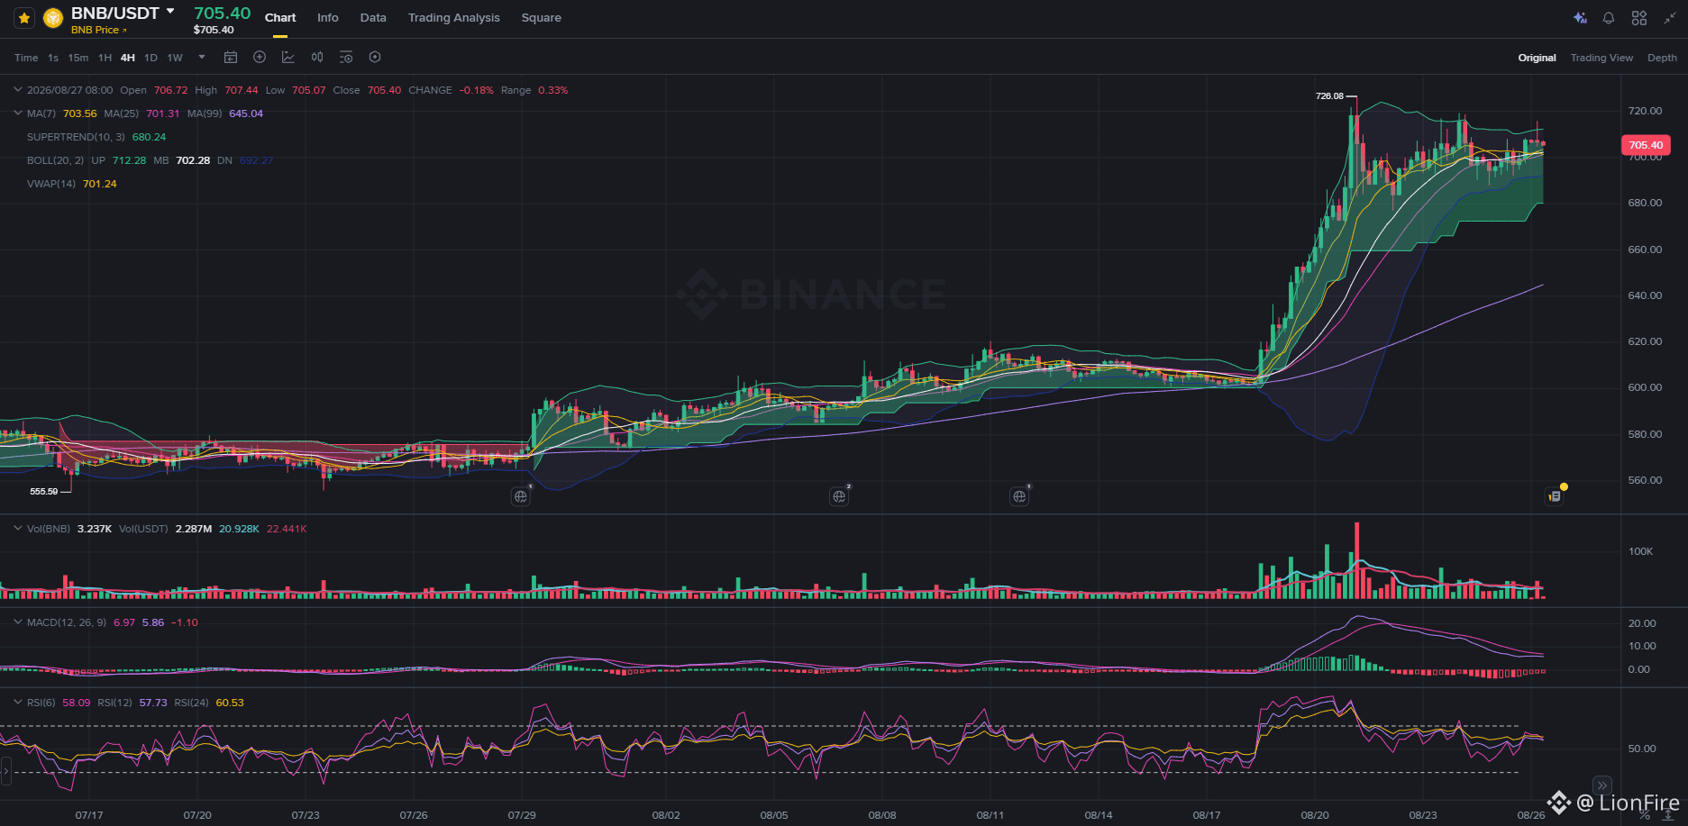This screenshot has height=826, width=1688.
Task: Go to the Square tab
Action: [541, 18]
